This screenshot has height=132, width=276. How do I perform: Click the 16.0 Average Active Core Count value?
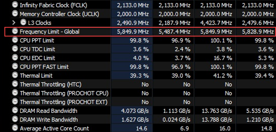[x=225, y=128]
